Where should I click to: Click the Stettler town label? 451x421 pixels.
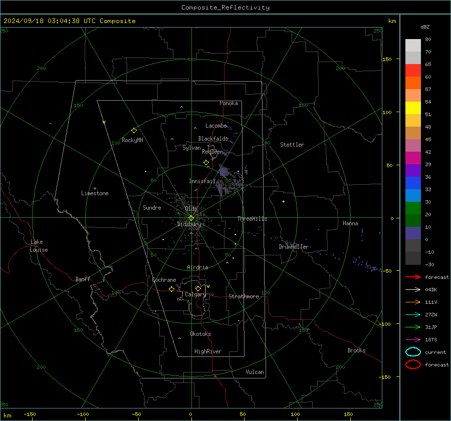click(x=292, y=145)
